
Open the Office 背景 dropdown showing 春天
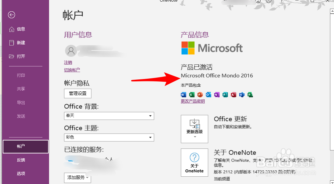(x=109, y=116)
